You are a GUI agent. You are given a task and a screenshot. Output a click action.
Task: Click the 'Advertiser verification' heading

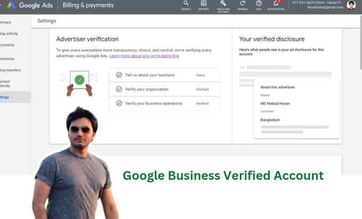87,39
